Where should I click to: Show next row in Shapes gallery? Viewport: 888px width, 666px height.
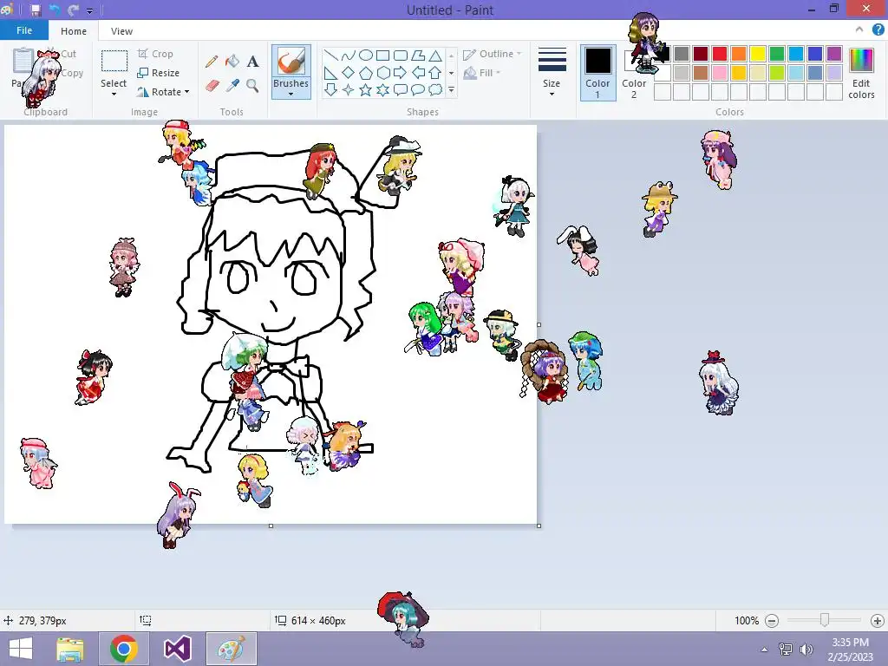[451, 73]
